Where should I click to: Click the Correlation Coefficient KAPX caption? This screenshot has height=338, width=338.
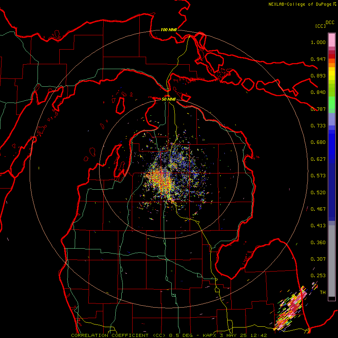click(169, 335)
